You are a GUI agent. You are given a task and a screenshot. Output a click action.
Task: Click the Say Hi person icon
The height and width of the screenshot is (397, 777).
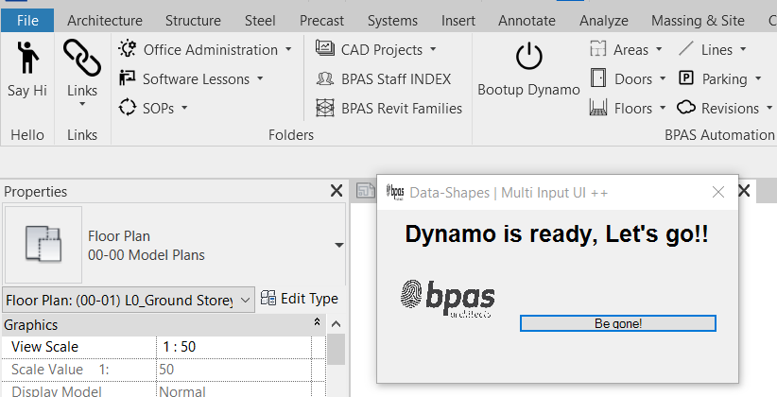pos(27,57)
